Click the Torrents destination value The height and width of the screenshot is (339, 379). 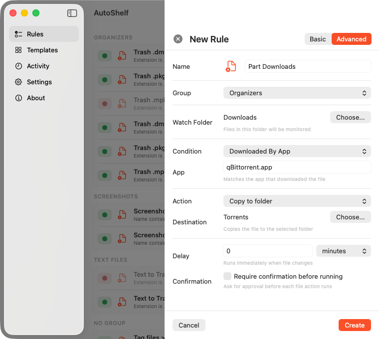click(236, 217)
